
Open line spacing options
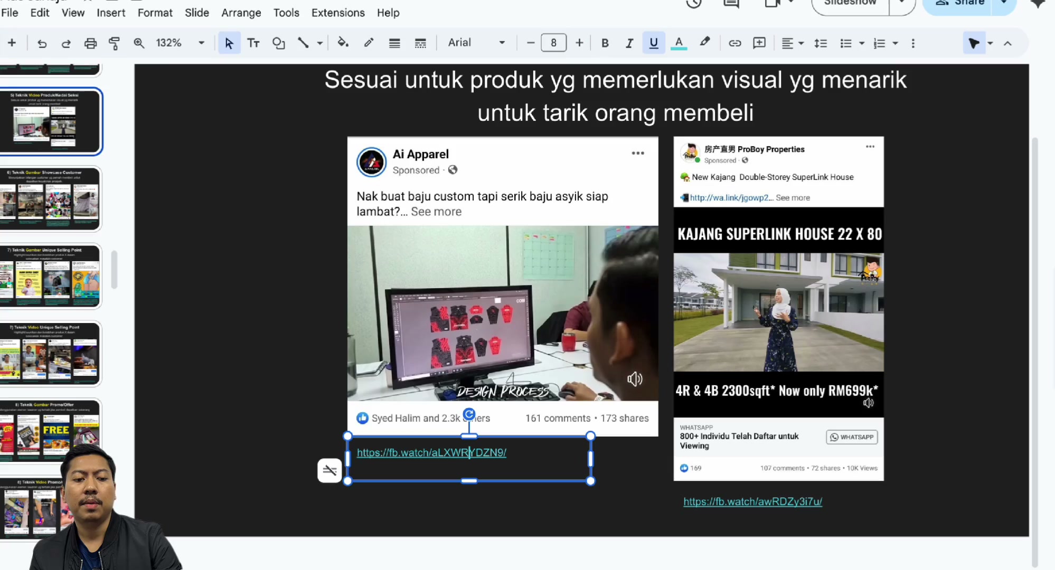(x=821, y=43)
